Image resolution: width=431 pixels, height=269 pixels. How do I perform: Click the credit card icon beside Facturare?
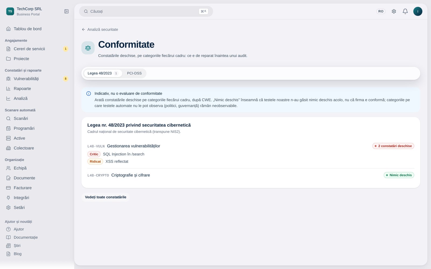(x=8, y=188)
